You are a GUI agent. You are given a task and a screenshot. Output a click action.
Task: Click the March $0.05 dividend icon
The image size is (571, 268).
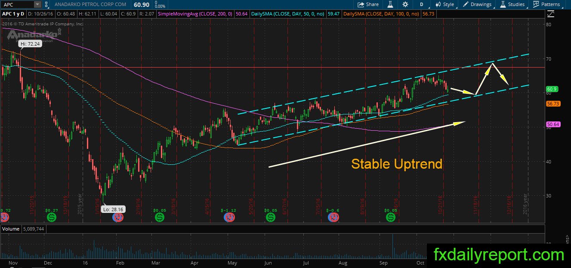(159, 217)
